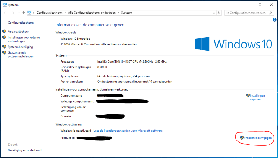The width and height of the screenshot is (278, 158).
Task: Click the shield icon next to Instellingen wijzigen
Action: pos(248,95)
